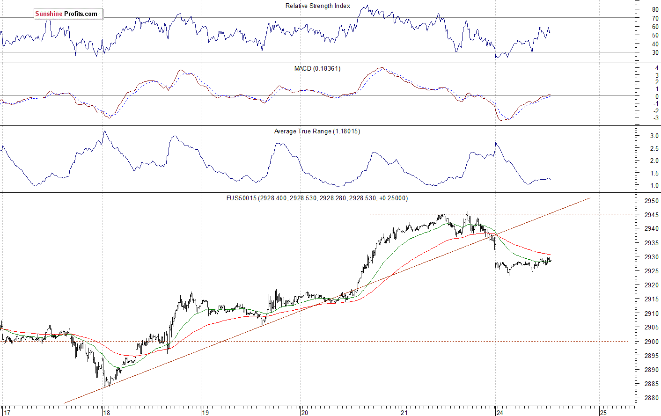This screenshot has width=661, height=416.
Task: Click the ATR axis value 1.0
Action: 654,186
